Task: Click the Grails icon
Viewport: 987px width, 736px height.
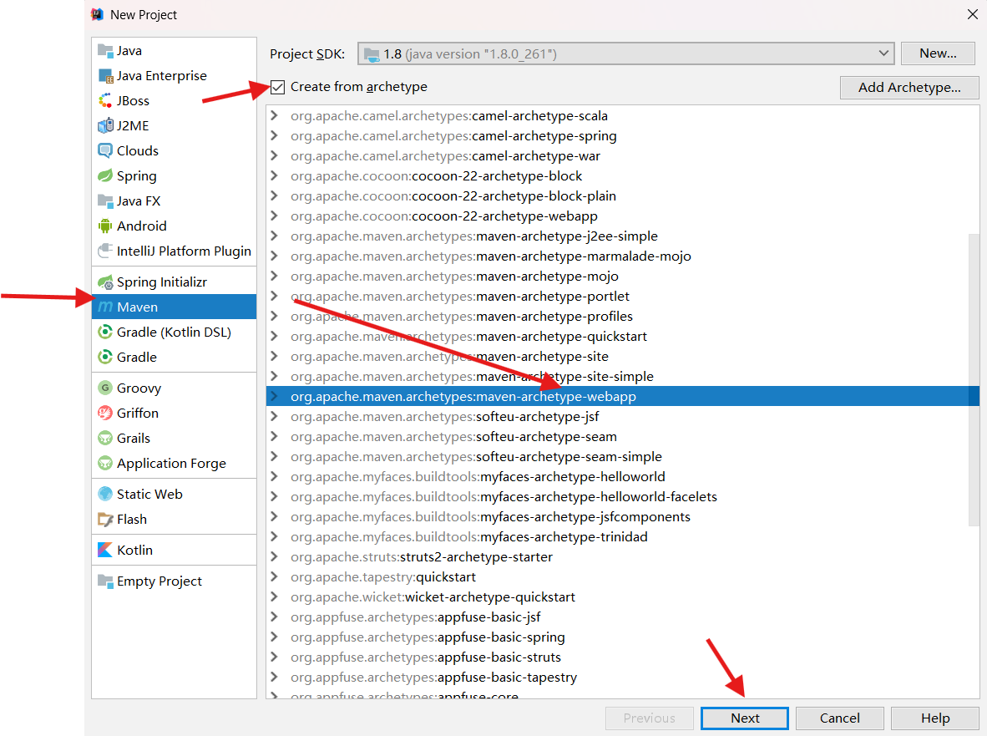Action: (105, 439)
